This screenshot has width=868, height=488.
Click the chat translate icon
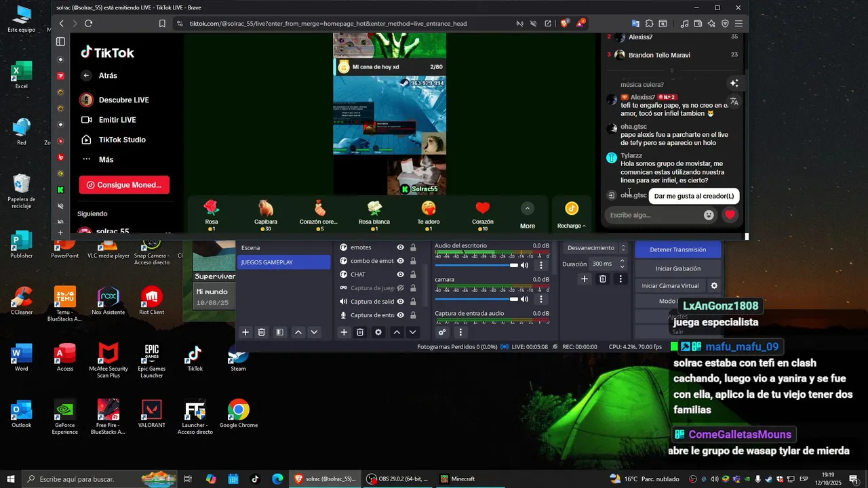(734, 102)
